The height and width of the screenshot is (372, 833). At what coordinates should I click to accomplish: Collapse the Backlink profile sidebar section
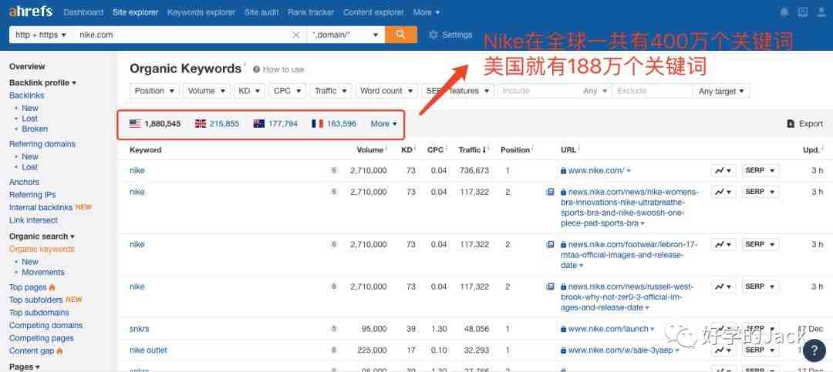pos(43,82)
